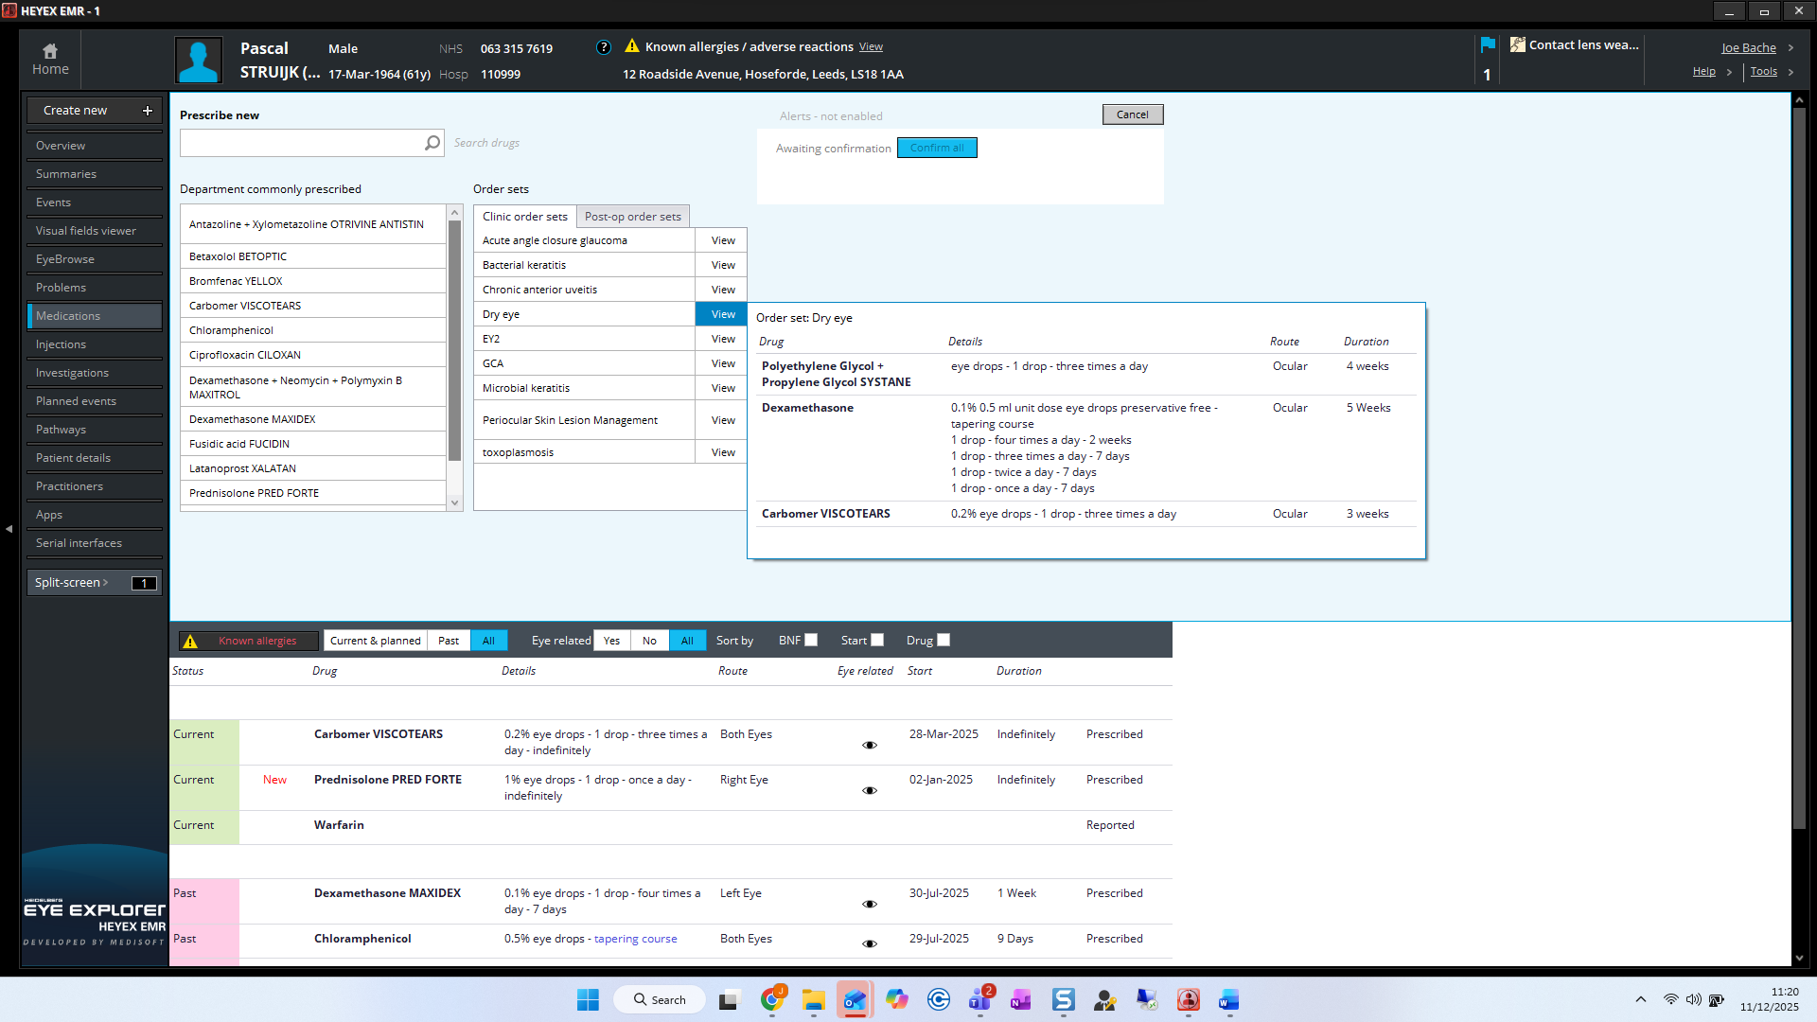Switch to the Post-op order sets tab

pos(632,217)
